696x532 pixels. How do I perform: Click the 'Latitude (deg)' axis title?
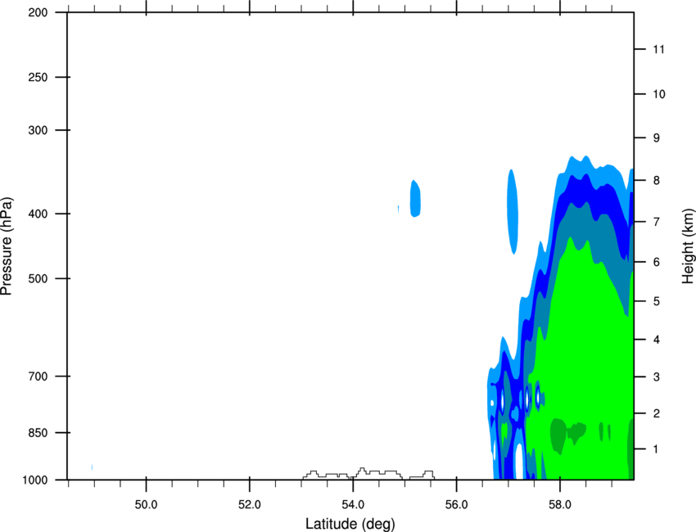pyautogui.click(x=350, y=524)
